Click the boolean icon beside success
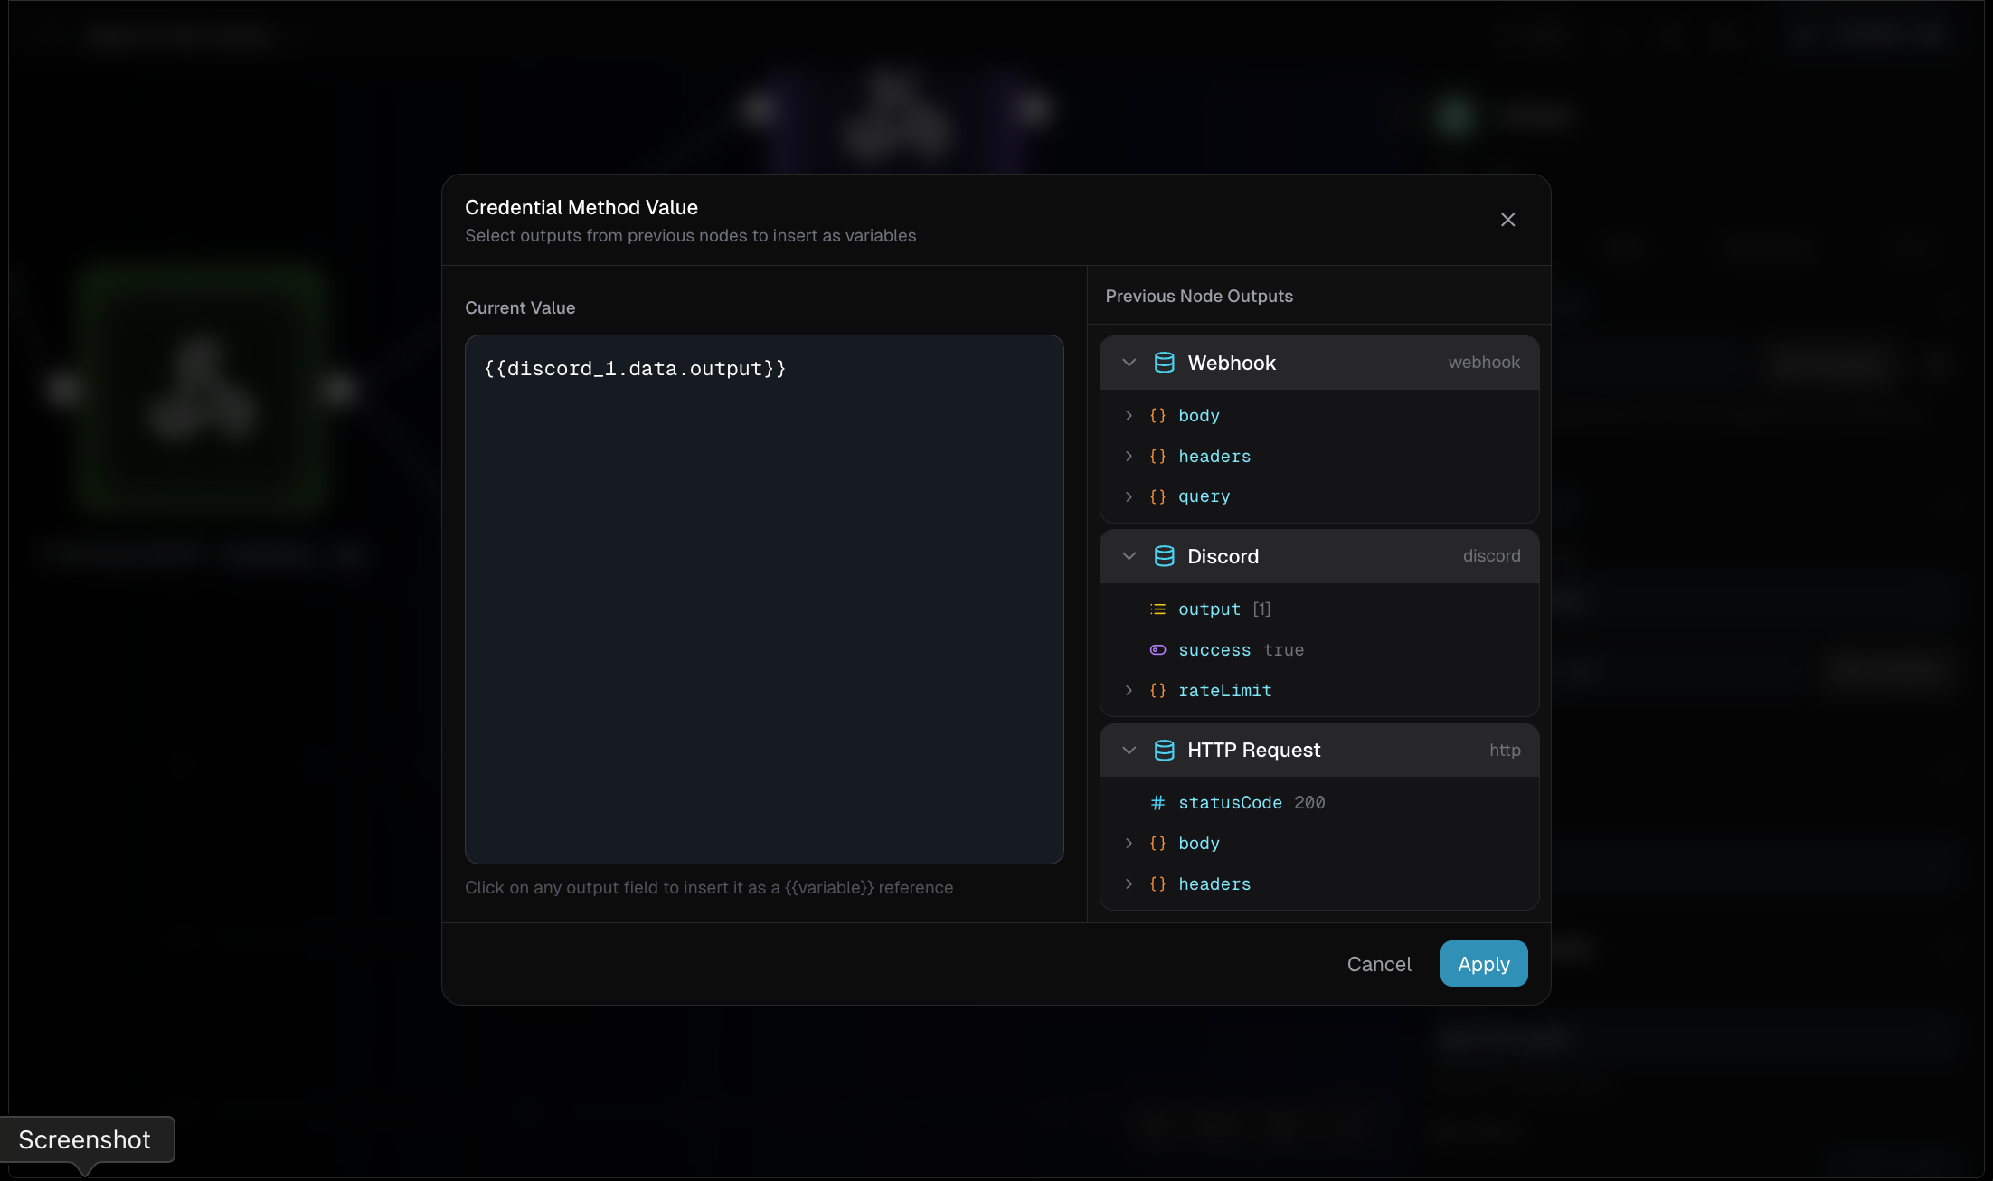 pyautogui.click(x=1157, y=650)
